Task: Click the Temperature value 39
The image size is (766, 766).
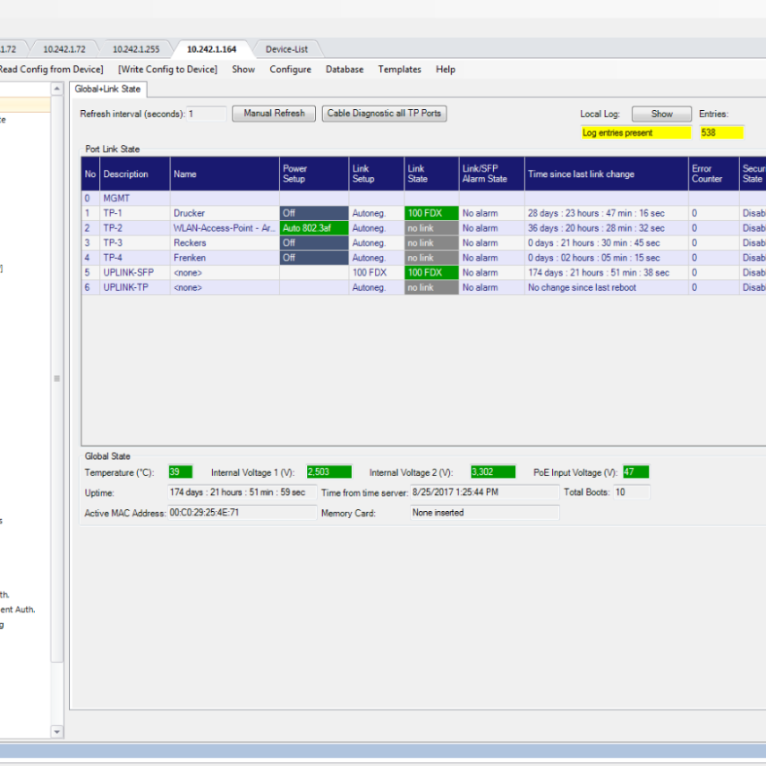Action: (181, 472)
